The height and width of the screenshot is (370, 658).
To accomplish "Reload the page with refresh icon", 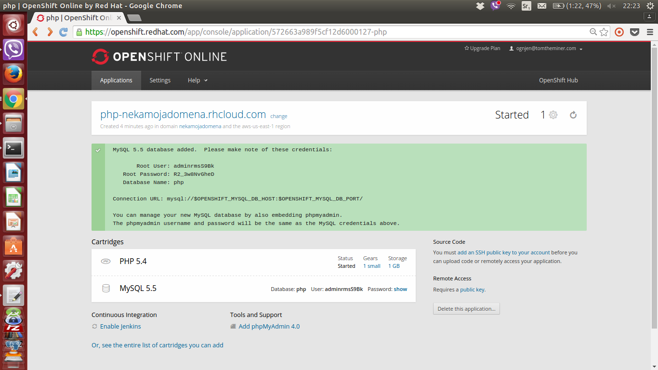I will (x=63, y=32).
